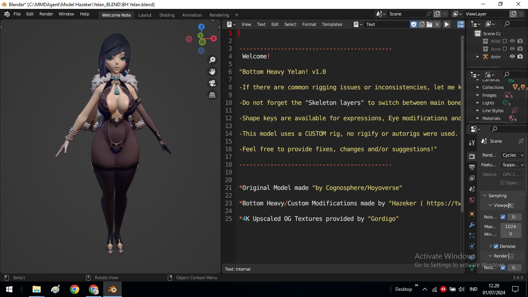Screen dimensions: 528x297
Task: Open the Feature Set dropdown
Action: 513,165
